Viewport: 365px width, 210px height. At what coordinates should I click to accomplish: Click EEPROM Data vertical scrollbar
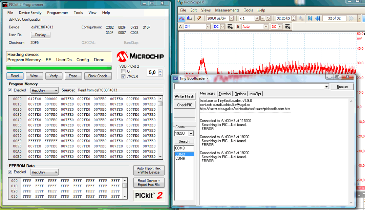tap(125, 188)
